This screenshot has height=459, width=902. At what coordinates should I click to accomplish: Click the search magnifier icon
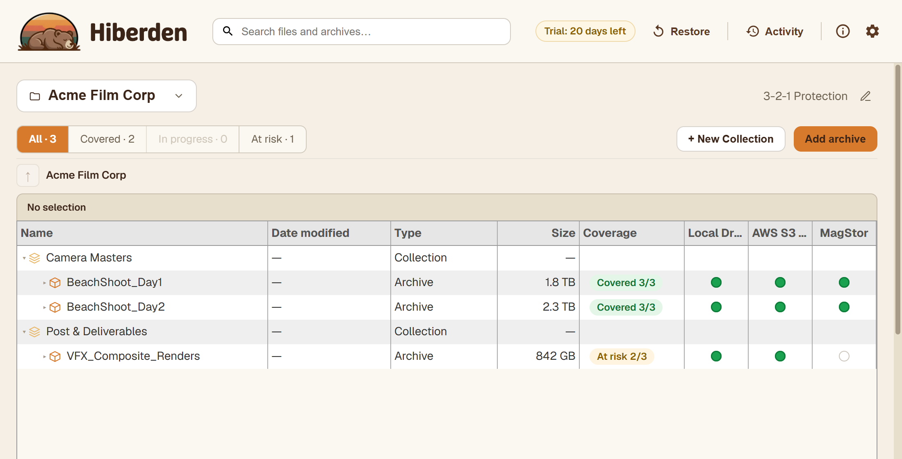[228, 31]
